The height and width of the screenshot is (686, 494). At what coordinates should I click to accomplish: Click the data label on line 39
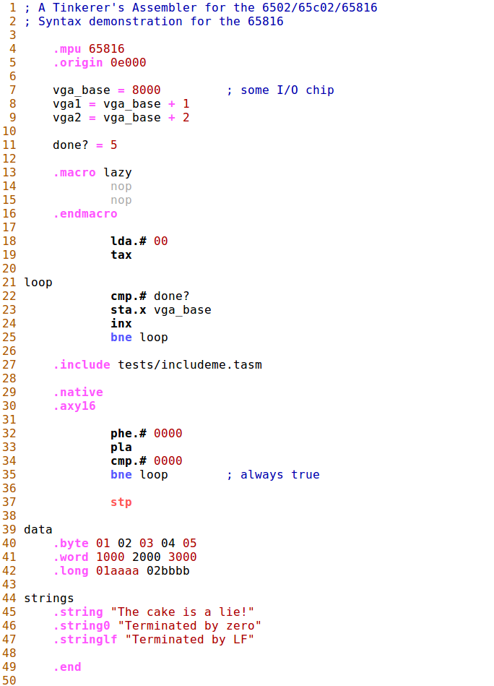coord(38,530)
